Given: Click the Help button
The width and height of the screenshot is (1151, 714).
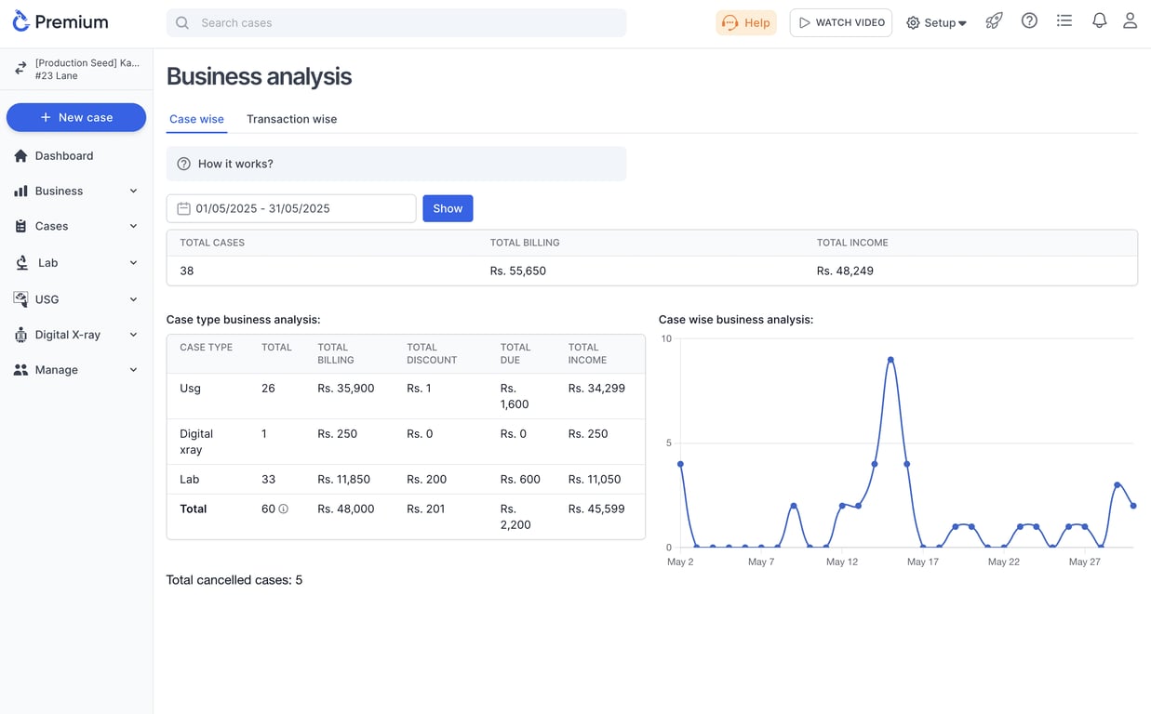Looking at the screenshot, I should (x=746, y=22).
